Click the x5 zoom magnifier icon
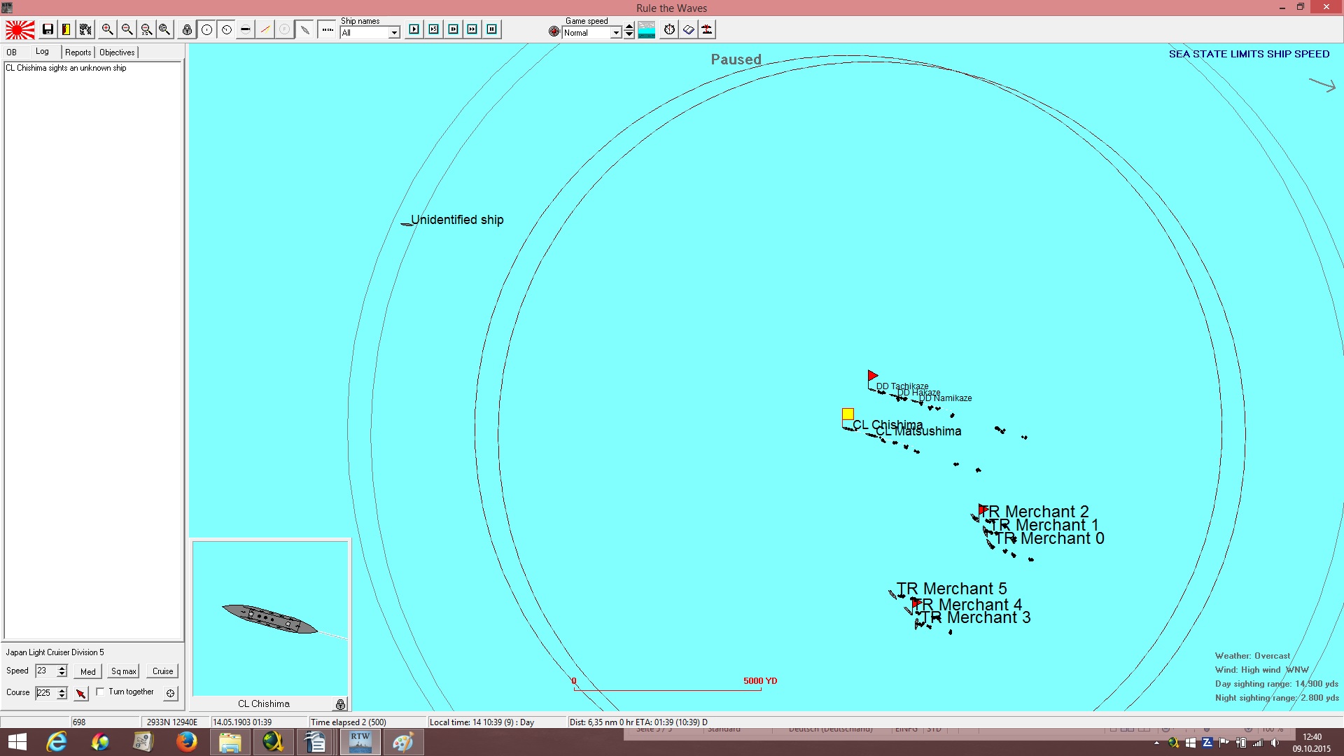This screenshot has height=756, width=1344. pos(146,29)
